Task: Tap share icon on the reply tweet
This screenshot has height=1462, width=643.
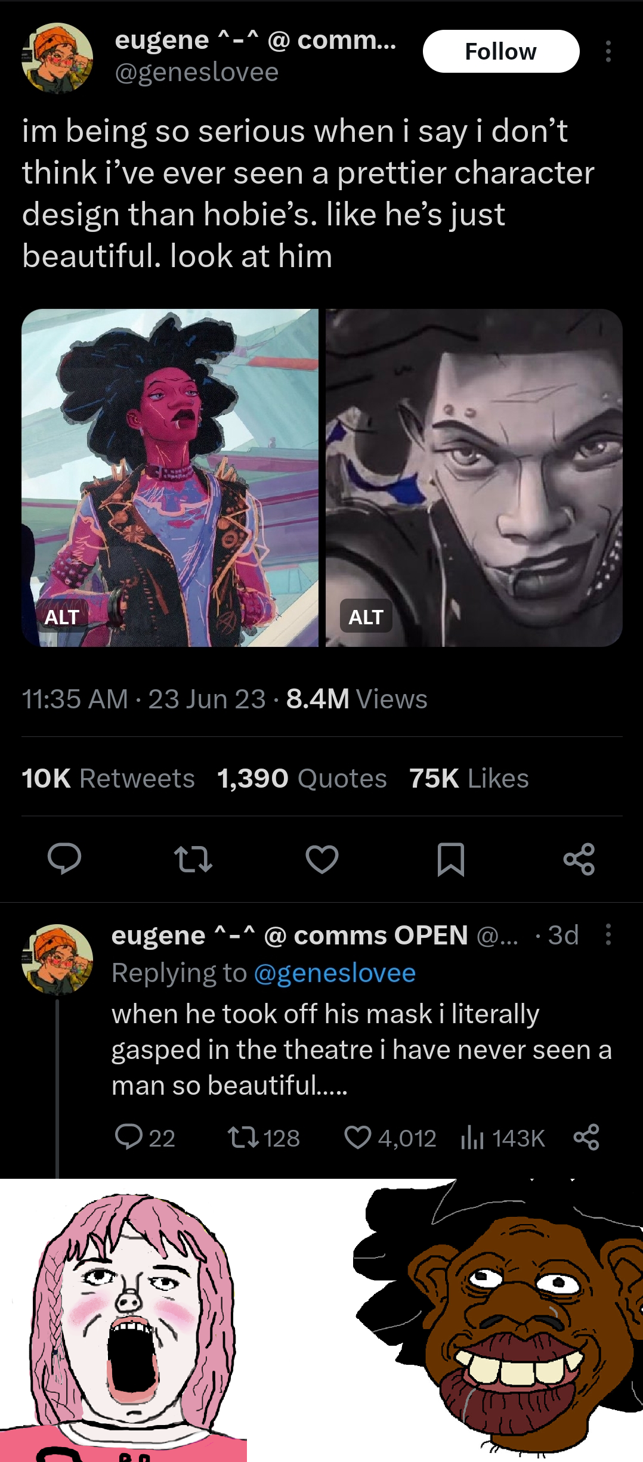Action: pos(586,1137)
